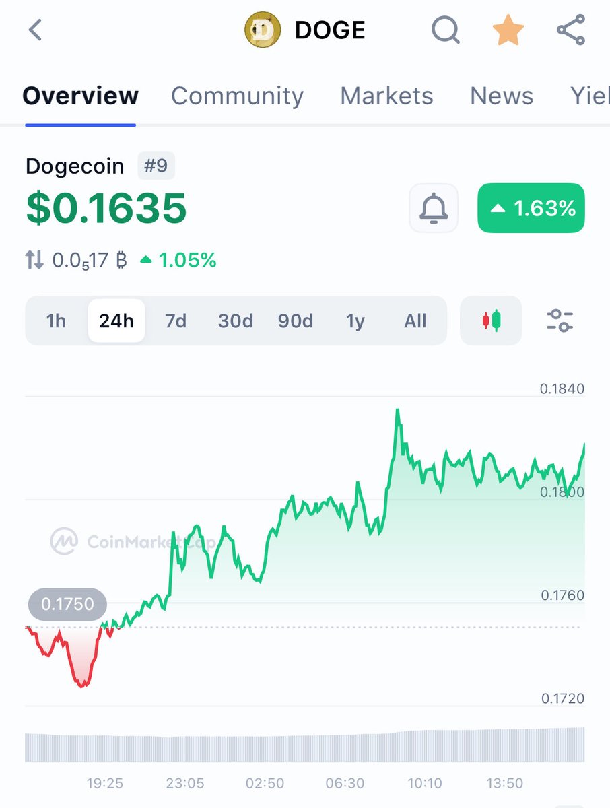This screenshot has width=610, height=808.
Task: Tap the Dogecoin name label
Action: 75,166
